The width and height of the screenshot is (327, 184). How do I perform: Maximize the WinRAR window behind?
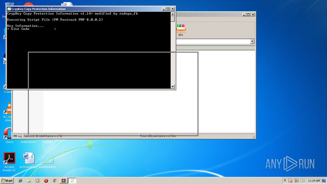248,15
